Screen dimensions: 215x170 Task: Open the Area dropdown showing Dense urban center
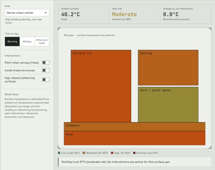point(27,13)
